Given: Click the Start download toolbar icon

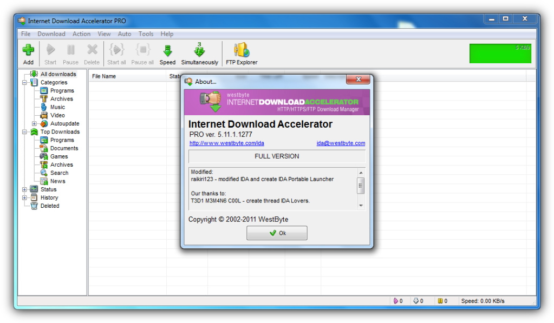Looking at the screenshot, I should point(50,50).
